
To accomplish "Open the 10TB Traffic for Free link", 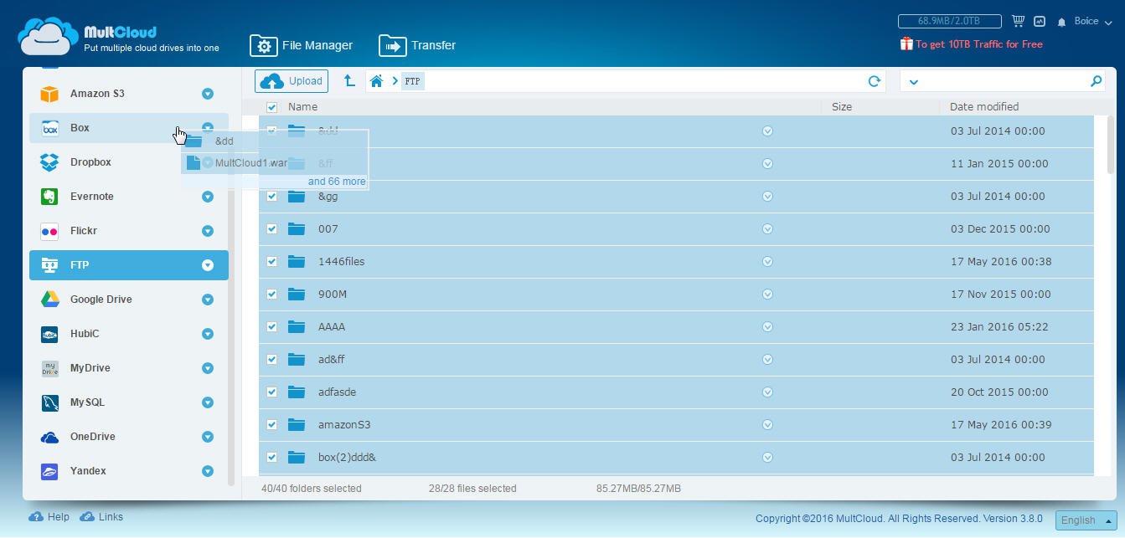I will pos(978,44).
